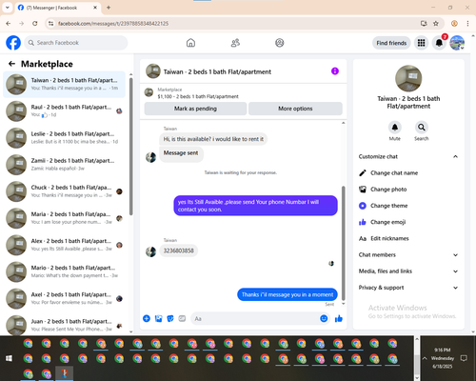Select Edit nicknames option
The width and height of the screenshot is (476, 381).
point(408,238)
